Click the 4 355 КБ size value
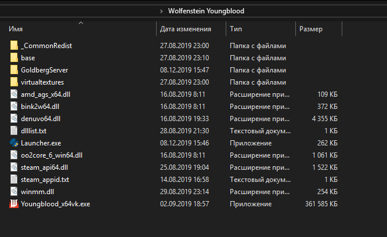The width and height of the screenshot is (387, 237). point(325,119)
